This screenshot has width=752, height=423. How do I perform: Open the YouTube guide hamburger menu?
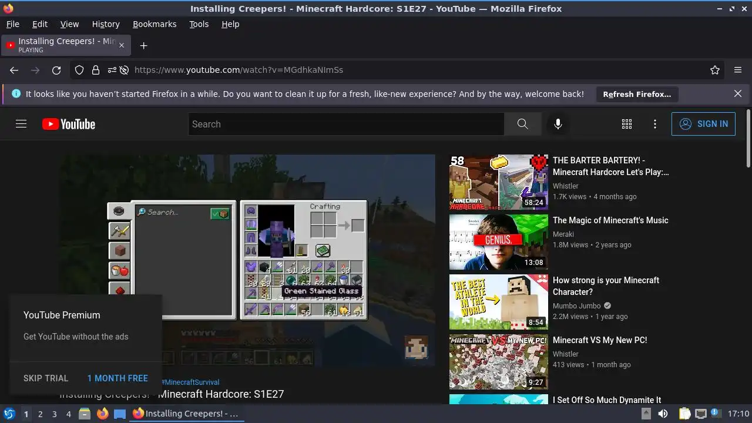(x=21, y=124)
